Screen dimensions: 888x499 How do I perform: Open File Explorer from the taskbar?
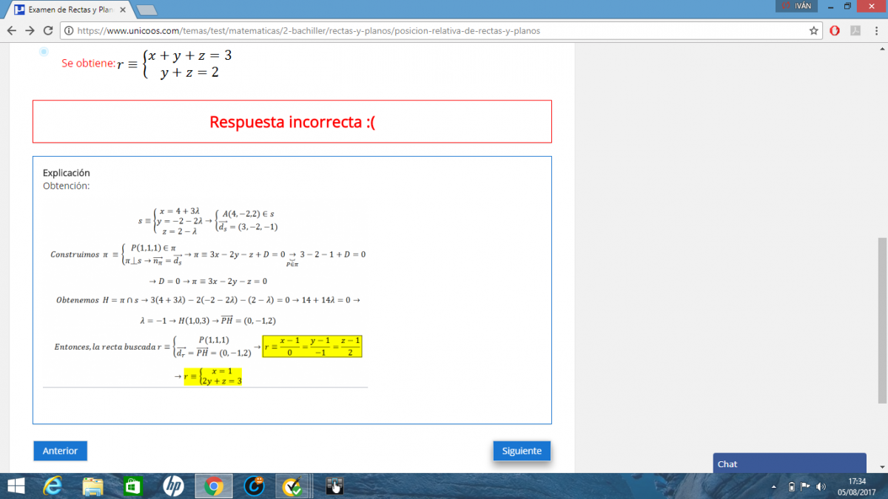click(x=93, y=486)
